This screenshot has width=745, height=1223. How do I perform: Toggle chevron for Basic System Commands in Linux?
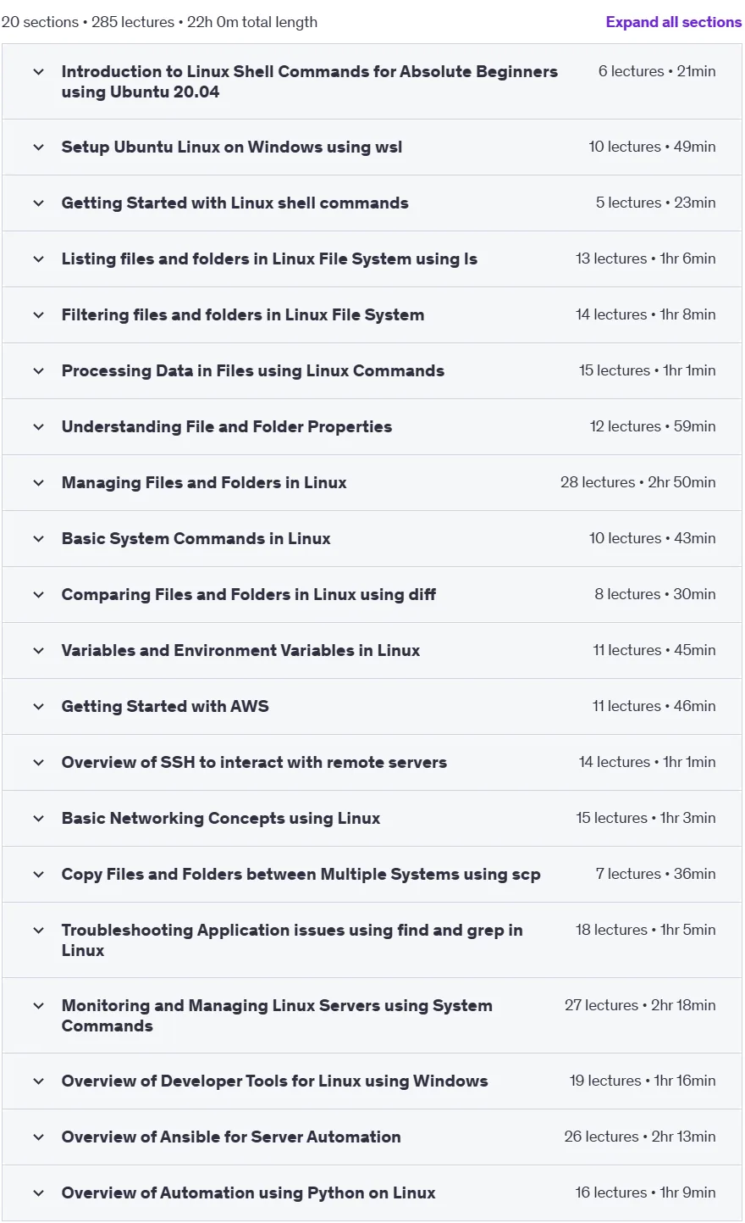tap(38, 539)
